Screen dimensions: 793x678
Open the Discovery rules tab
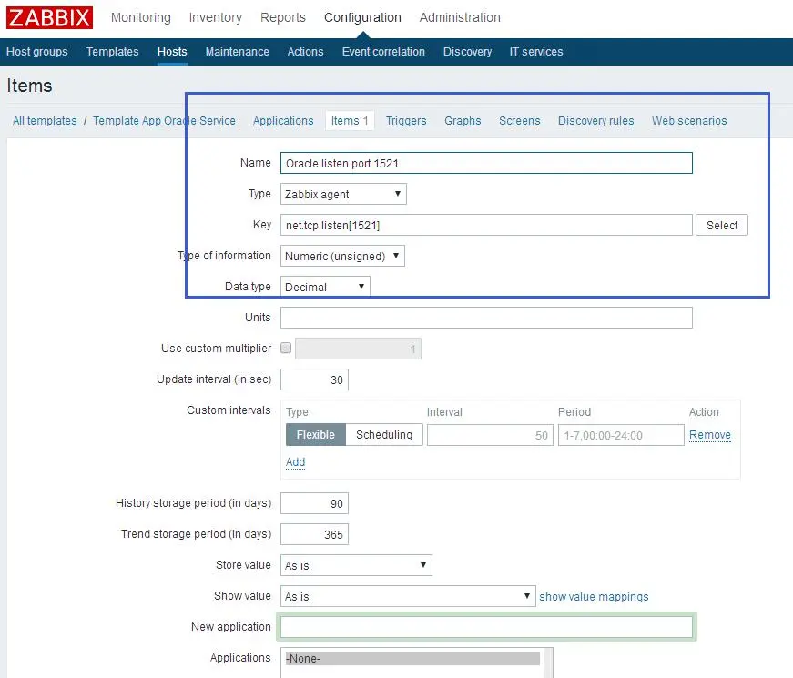(595, 121)
